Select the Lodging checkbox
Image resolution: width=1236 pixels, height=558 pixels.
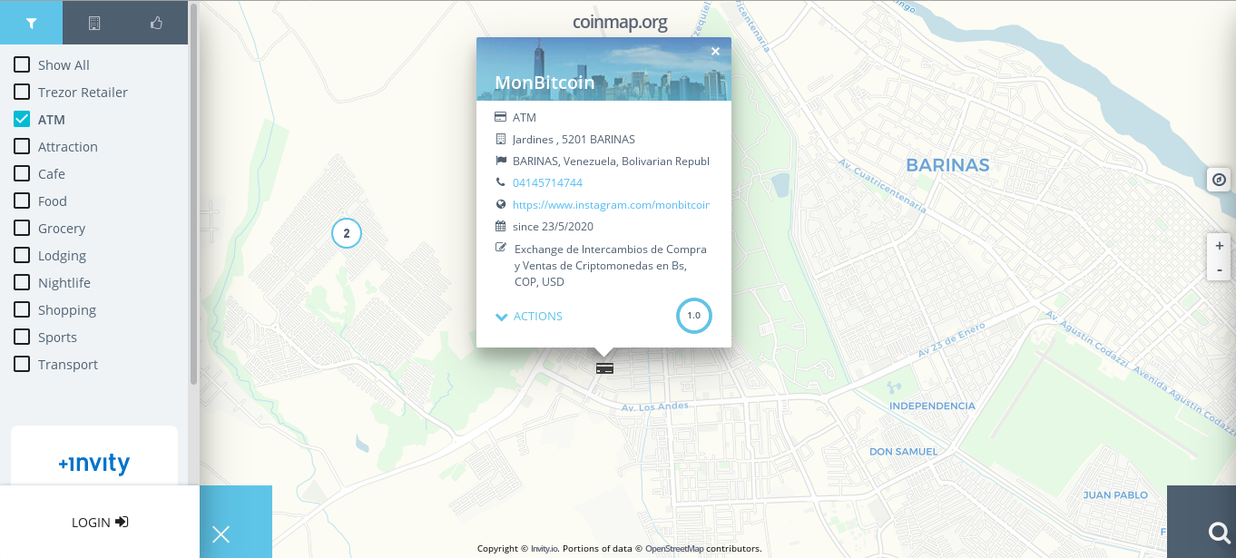22,255
